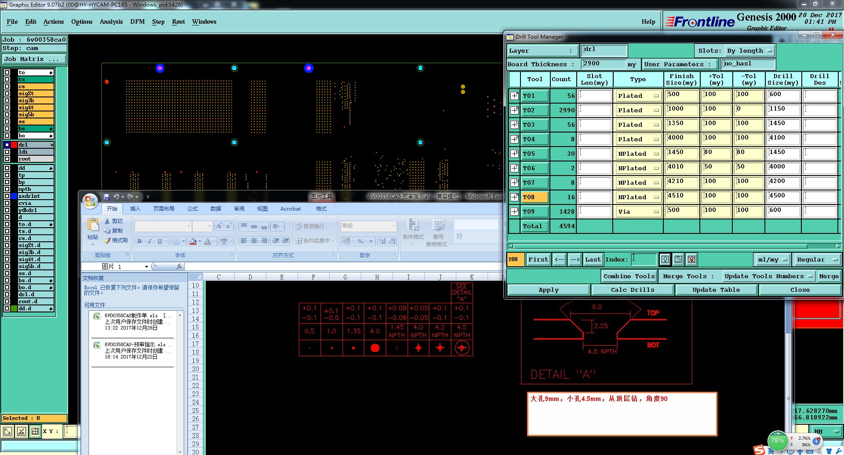This screenshot has height=455, width=844.
Task: Click the Calc Drills button
Action: [x=632, y=290]
